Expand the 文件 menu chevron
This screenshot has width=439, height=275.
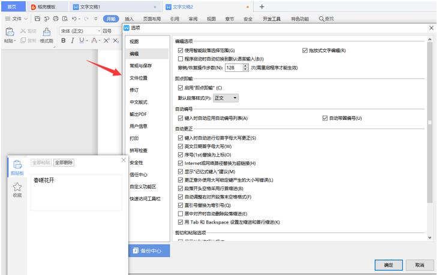tap(26, 19)
